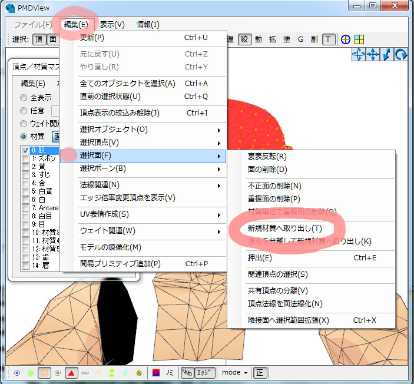Click the PMDView application icon in title bar
414x384 pixels.
coord(11,8)
